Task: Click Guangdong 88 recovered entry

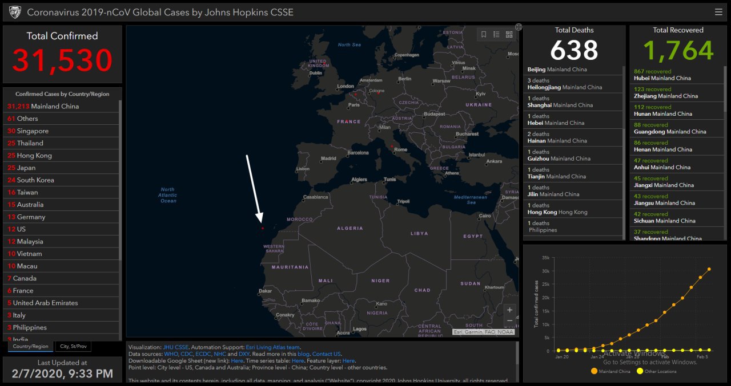Action: (x=677, y=128)
